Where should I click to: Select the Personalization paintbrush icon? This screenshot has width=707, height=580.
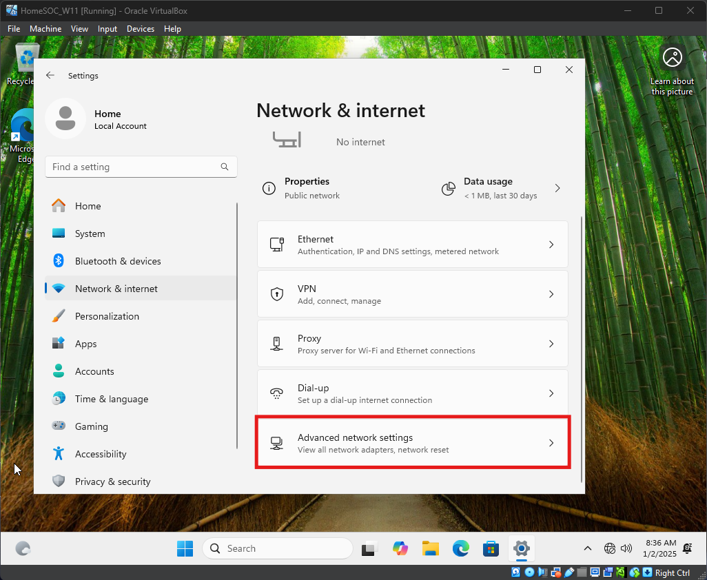[59, 316]
